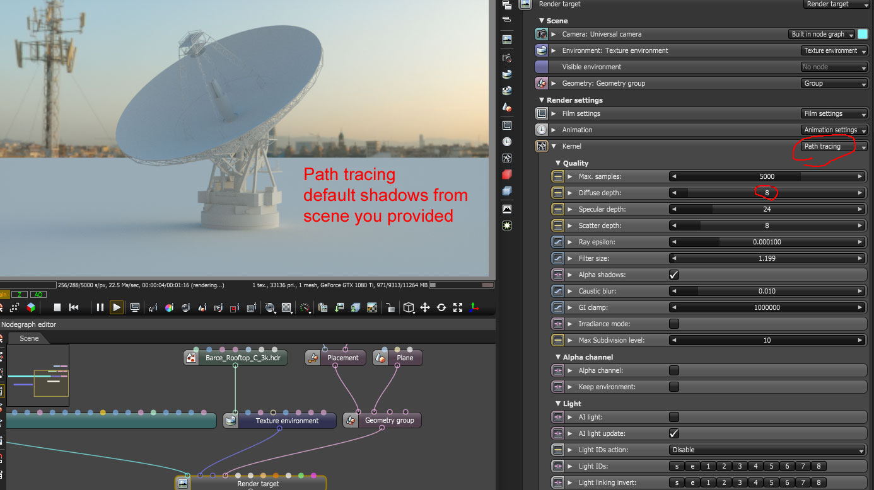This screenshot has height=490, width=874.
Task: Click the highlighted play render button
Action: (117, 307)
